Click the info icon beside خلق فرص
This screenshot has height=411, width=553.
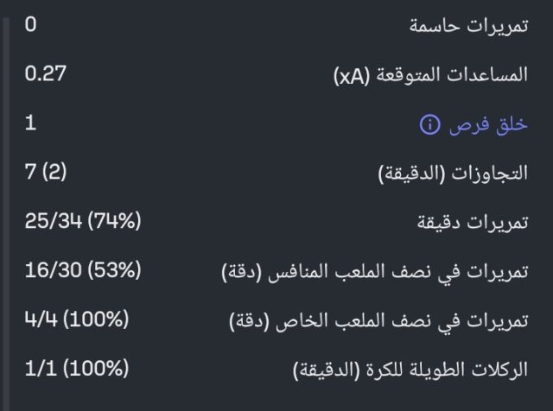[x=429, y=125]
